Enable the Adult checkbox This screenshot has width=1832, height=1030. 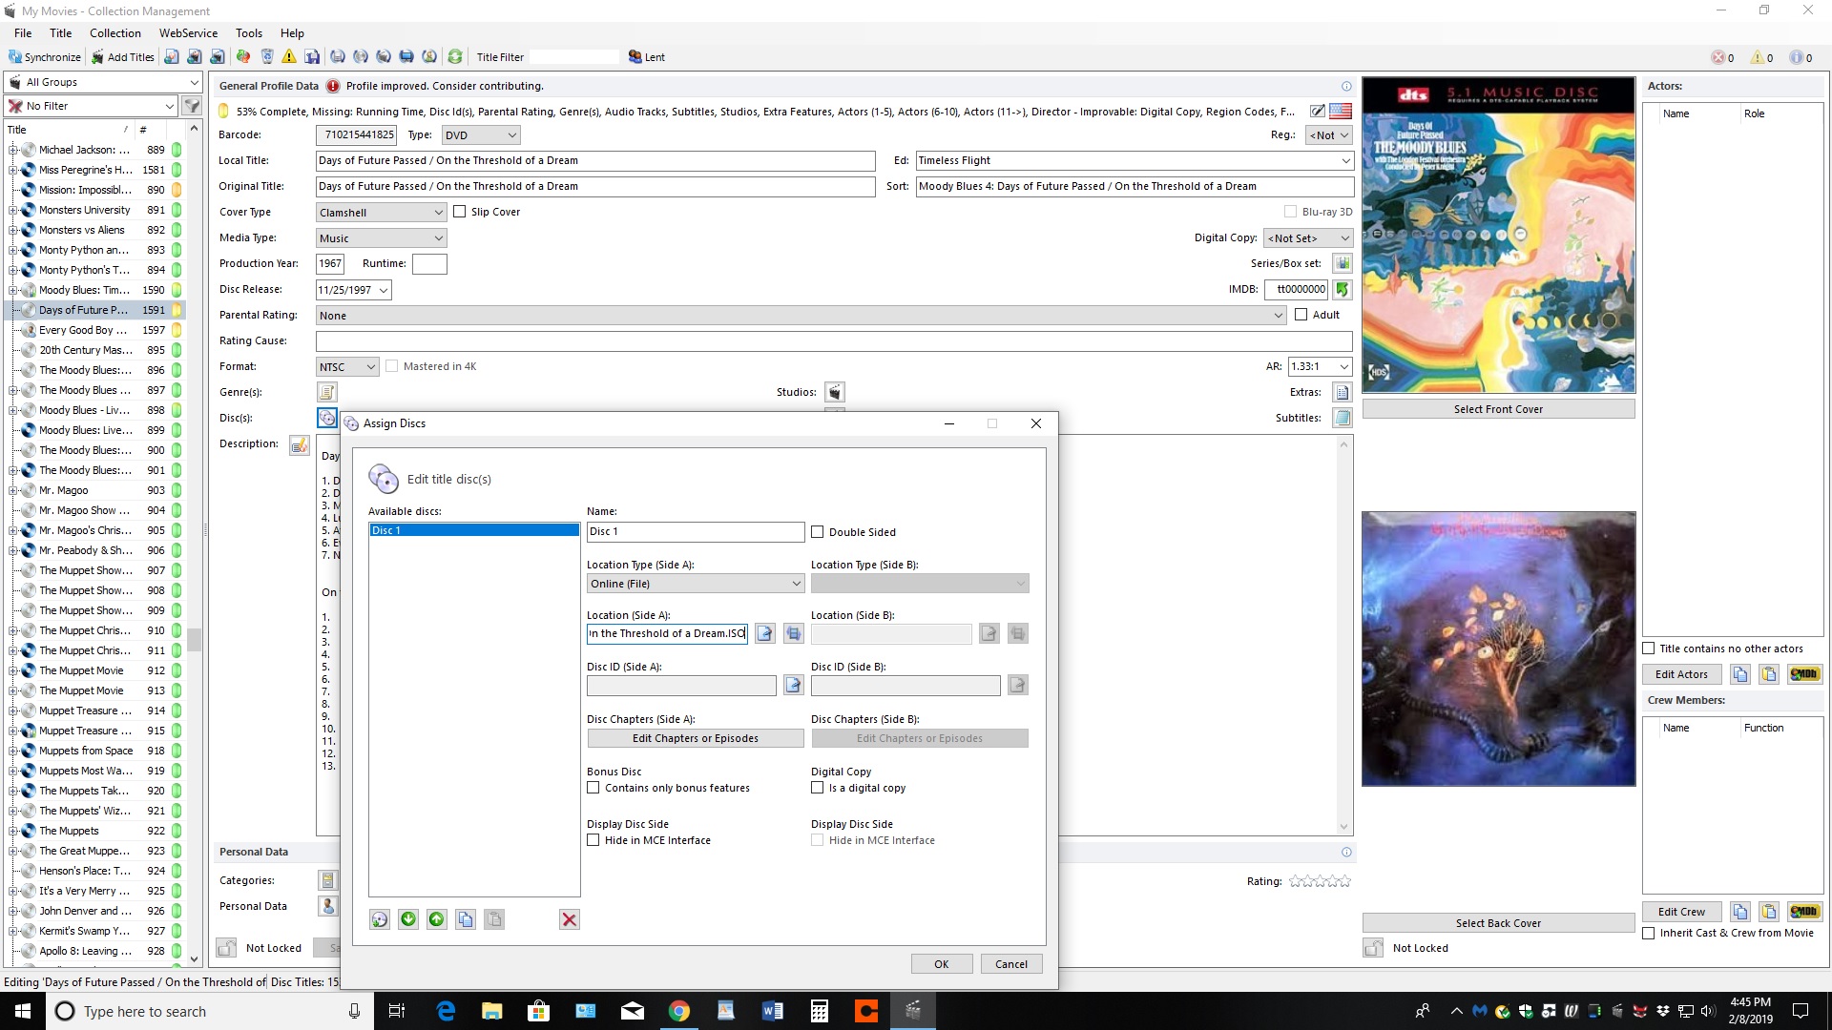(x=1301, y=315)
